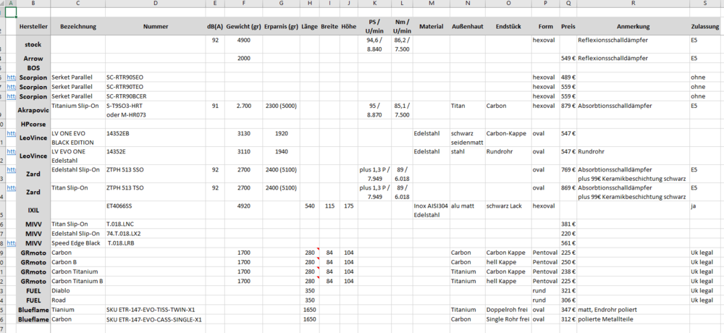724x333 pixels.
Task: Select the HPcorse manufacturer cell
Action: coord(33,124)
